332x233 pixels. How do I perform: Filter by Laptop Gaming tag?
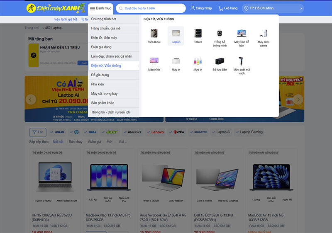tap(249, 132)
